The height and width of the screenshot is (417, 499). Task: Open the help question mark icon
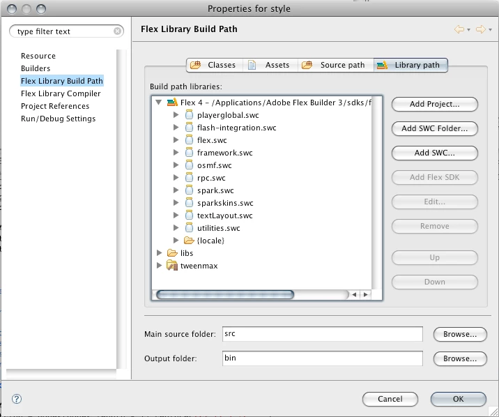click(x=17, y=399)
